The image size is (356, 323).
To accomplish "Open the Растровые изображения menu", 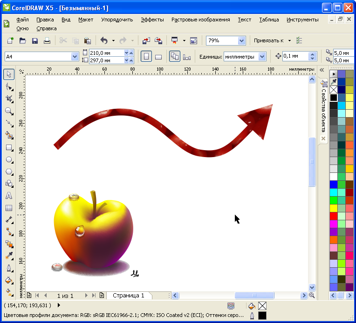I will coord(200,20).
